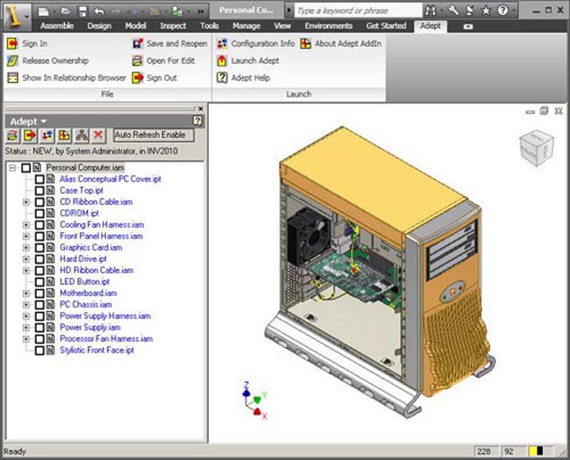Image resolution: width=570 pixels, height=460 pixels.
Task: Click the first Adept panel toolbar icon
Action: 13,136
